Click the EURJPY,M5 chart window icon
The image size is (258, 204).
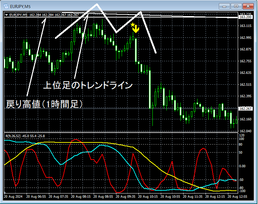6,6
